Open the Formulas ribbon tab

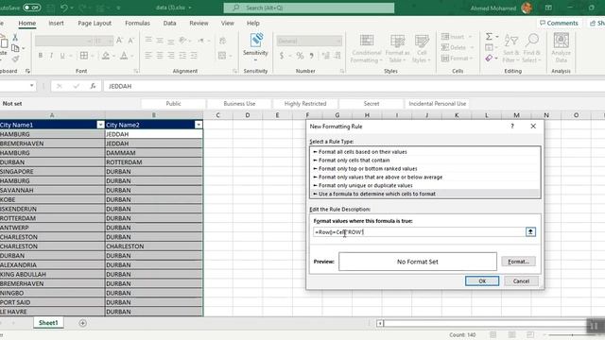tap(137, 23)
